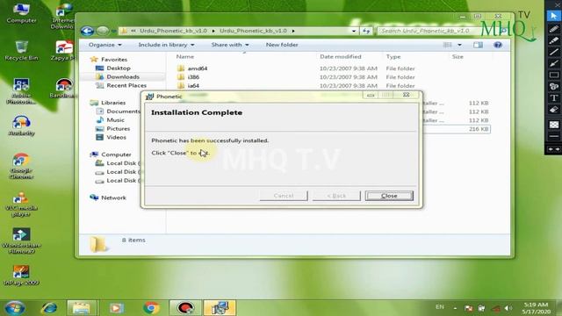The height and width of the screenshot is (316, 562).
Task: Open Include in library dropdown
Action: (166, 45)
